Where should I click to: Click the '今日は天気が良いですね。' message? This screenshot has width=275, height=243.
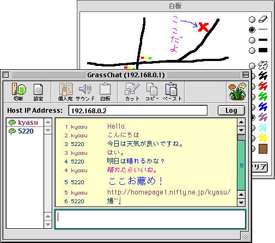pos(145,144)
